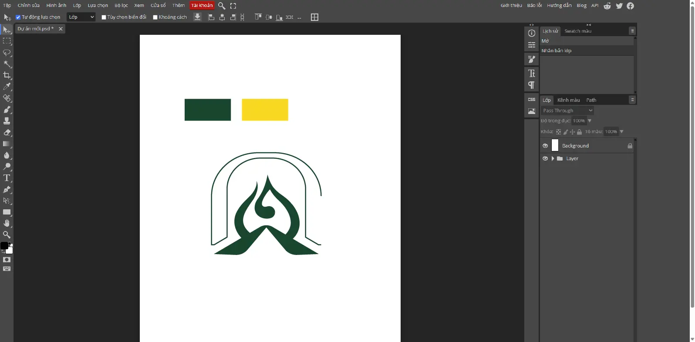This screenshot has height=342, width=695.
Task: Open the Properties sliders panel icon
Action: 531,45
